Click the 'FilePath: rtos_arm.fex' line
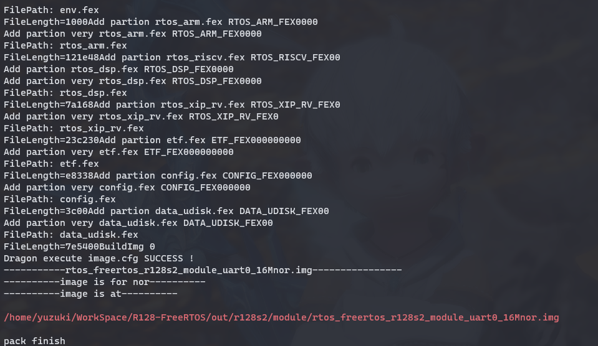 tap(65, 45)
